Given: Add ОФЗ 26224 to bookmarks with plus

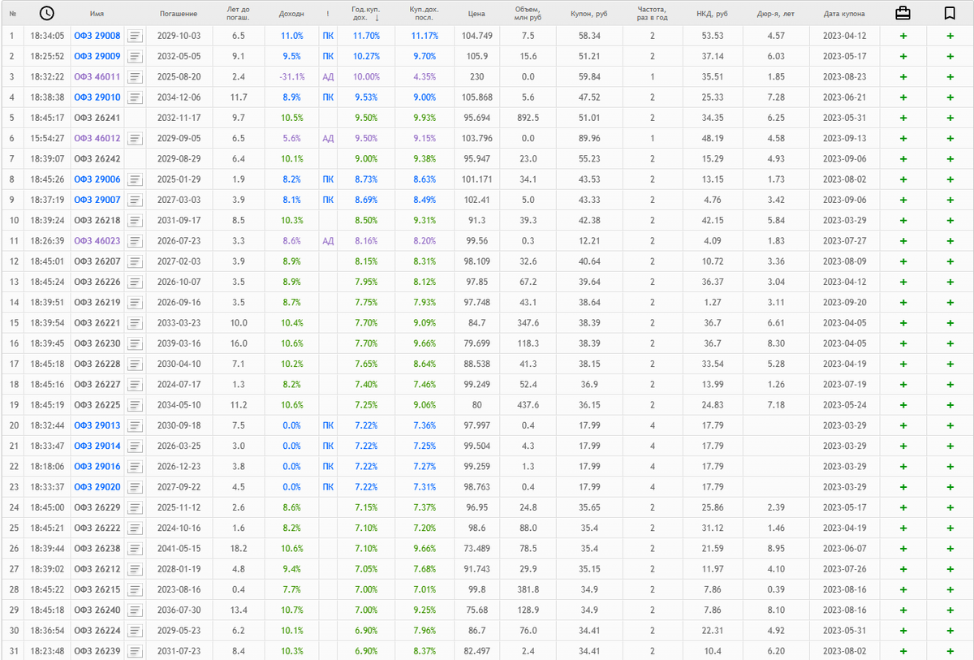Looking at the screenshot, I should pyautogui.click(x=950, y=631).
